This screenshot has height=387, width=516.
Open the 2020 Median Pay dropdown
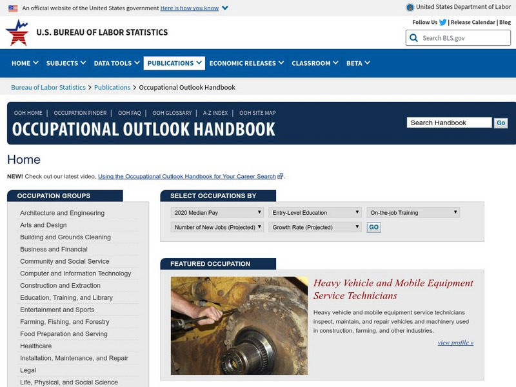(x=217, y=213)
